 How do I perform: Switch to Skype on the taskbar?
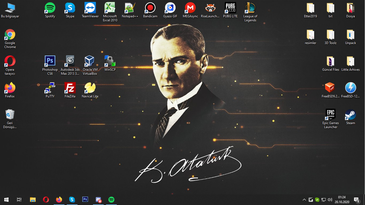tap(72, 200)
